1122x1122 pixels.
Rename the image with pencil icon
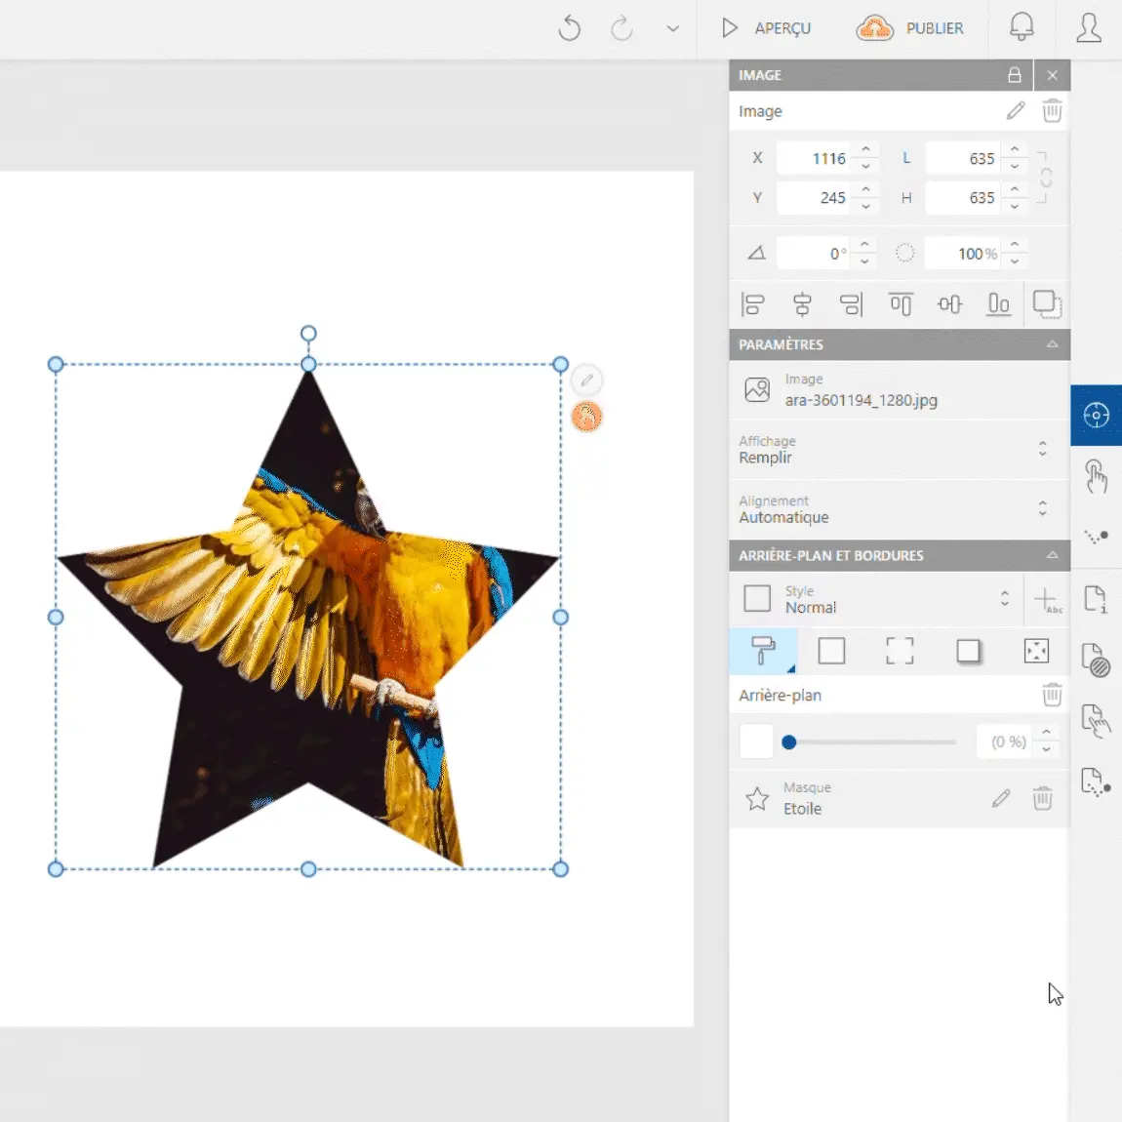pos(1016,111)
